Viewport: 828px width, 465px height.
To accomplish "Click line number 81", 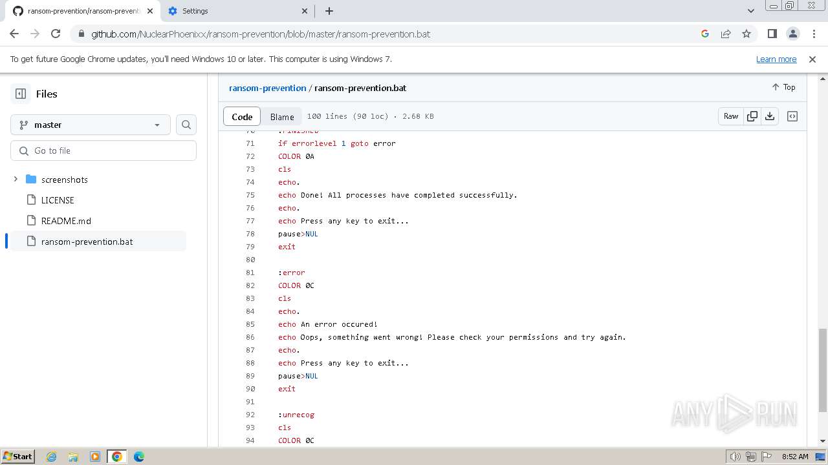I will click(250, 273).
